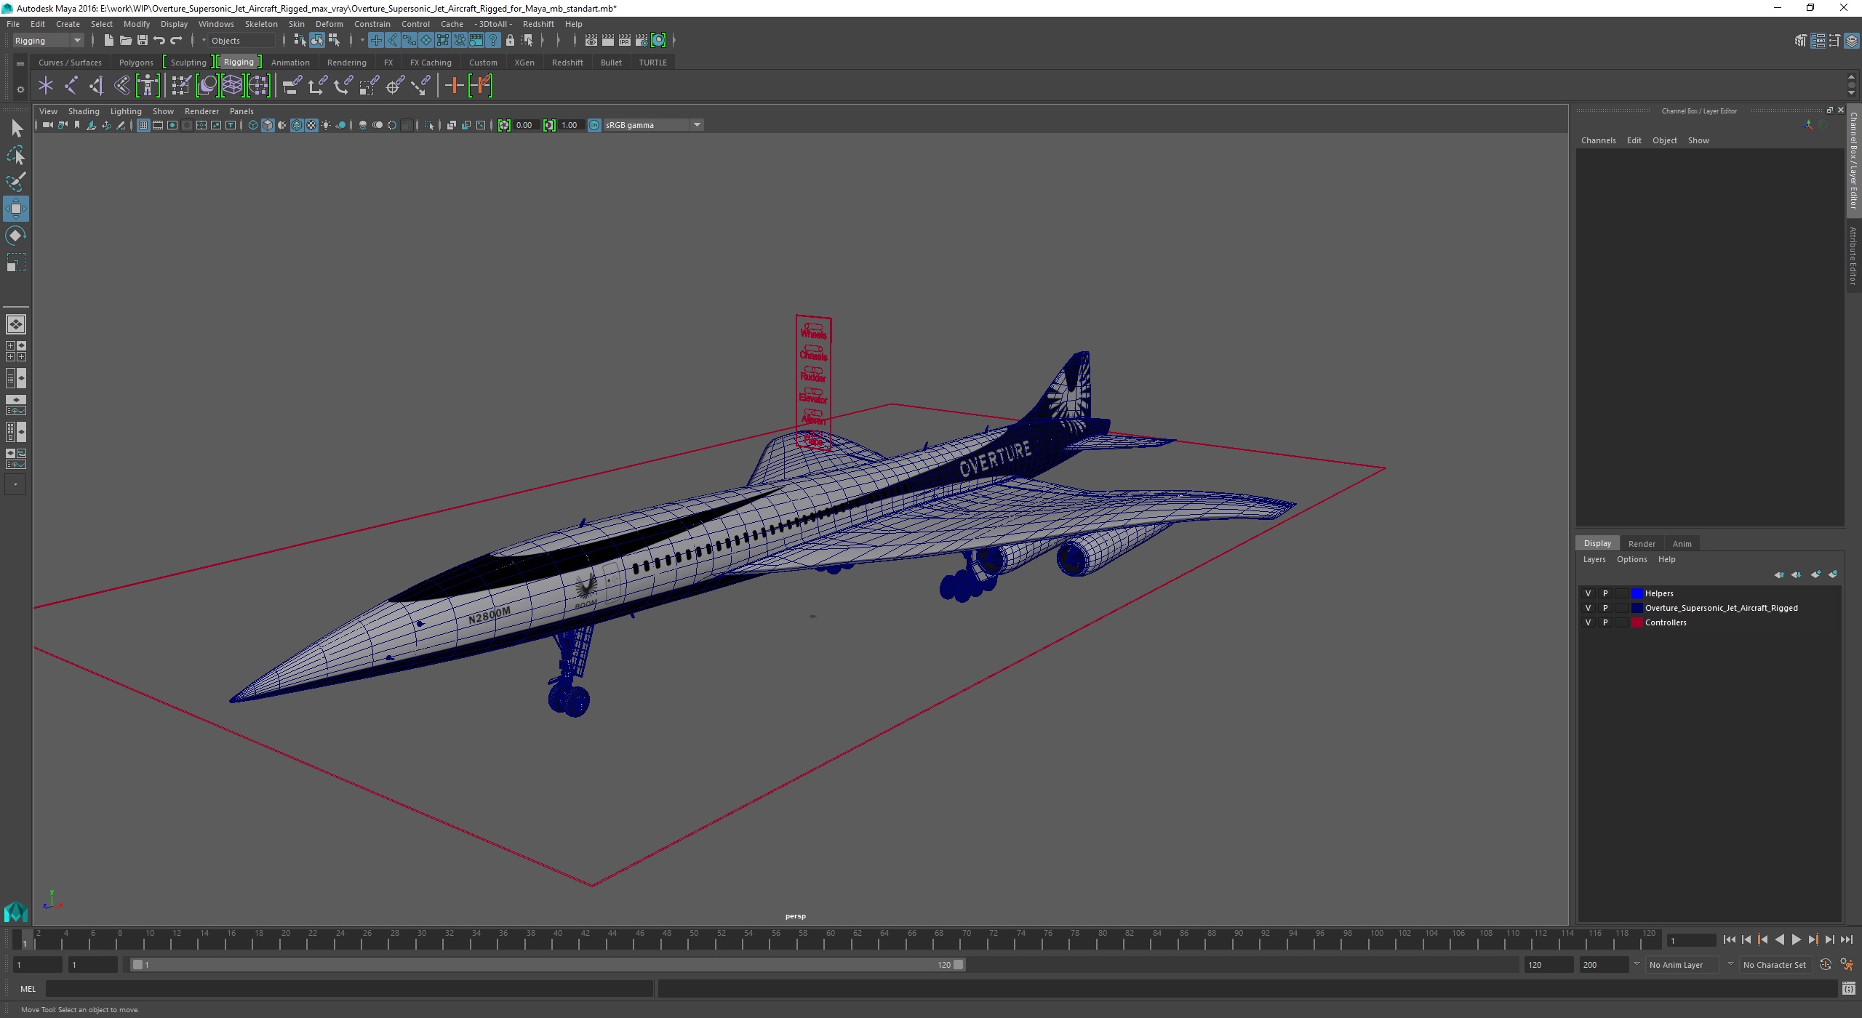Activate the Rotate tool in toolbox

(16, 236)
